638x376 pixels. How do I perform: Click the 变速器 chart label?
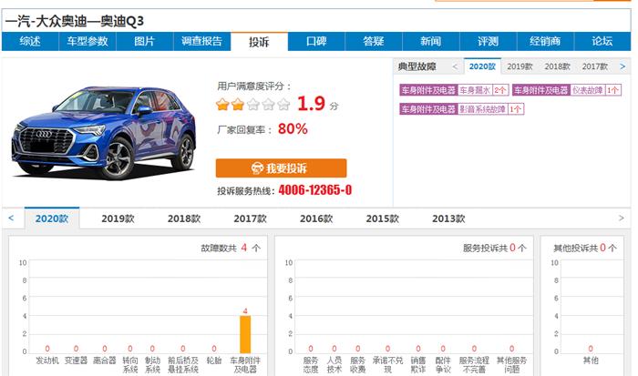point(76,361)
